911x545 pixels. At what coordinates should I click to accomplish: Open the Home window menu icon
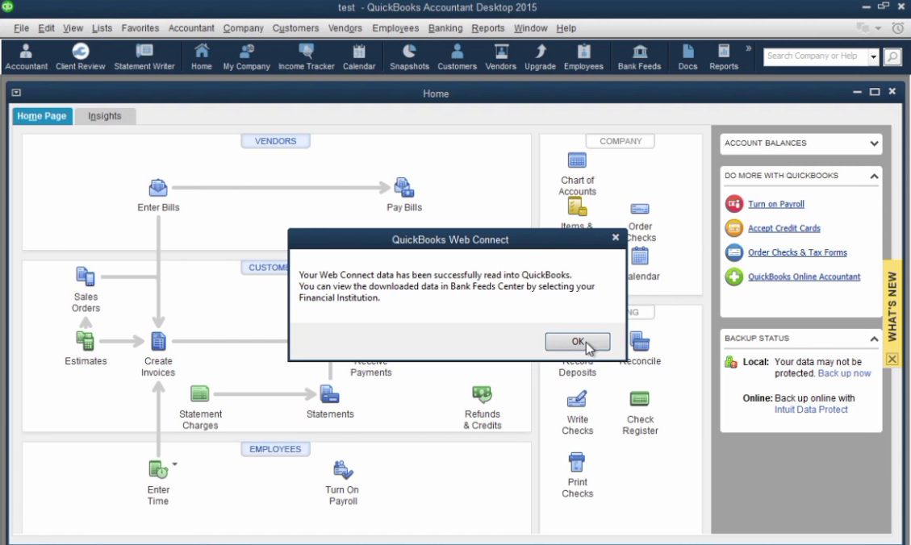pyautogui.click(x=16, y=93)
